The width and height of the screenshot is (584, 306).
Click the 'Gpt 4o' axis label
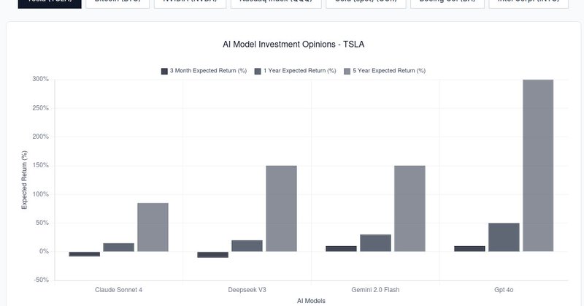click(x=504, y=290)
